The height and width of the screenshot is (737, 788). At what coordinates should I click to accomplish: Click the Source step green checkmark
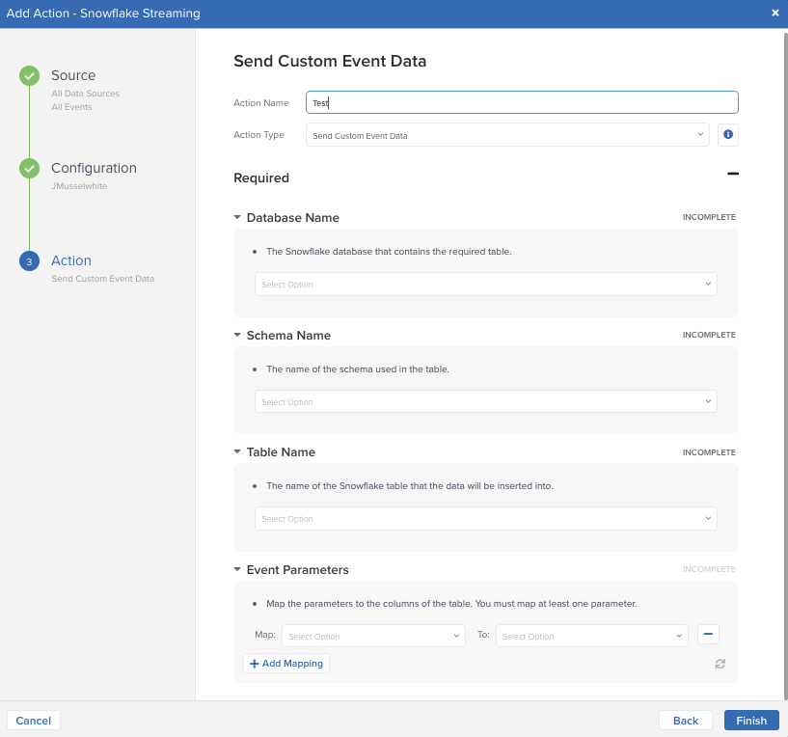click(x=29, y=75)
